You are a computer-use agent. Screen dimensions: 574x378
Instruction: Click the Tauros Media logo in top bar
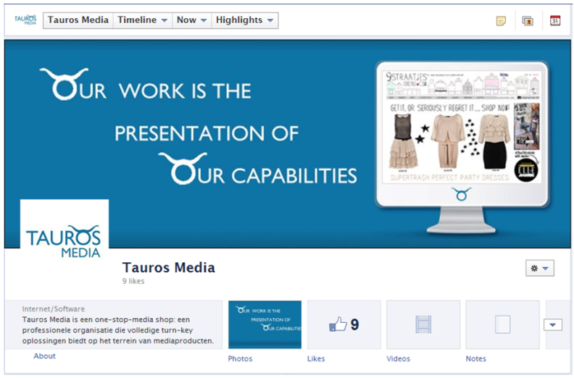[x=25, y=20]
